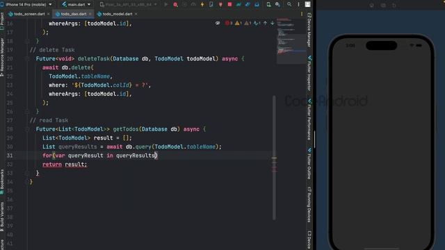445x250 pixels.
Task: Click the '// read Task' comment
Action: [x=49, y=120]
